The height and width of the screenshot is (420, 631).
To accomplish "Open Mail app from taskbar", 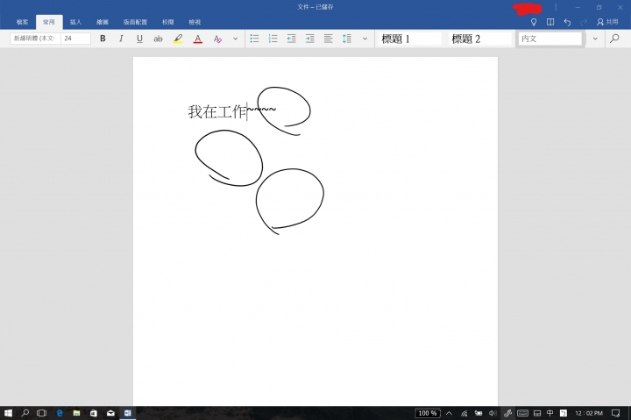I will (110, 413).
